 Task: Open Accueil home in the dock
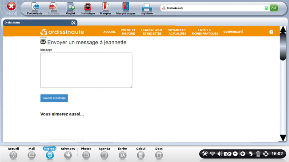pyautogui.click(x=13, y=153)
